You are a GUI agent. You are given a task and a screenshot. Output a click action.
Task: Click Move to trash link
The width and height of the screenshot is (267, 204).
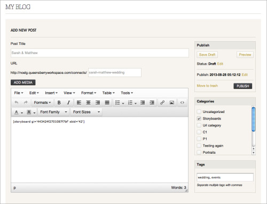click(x=207, y=86)
